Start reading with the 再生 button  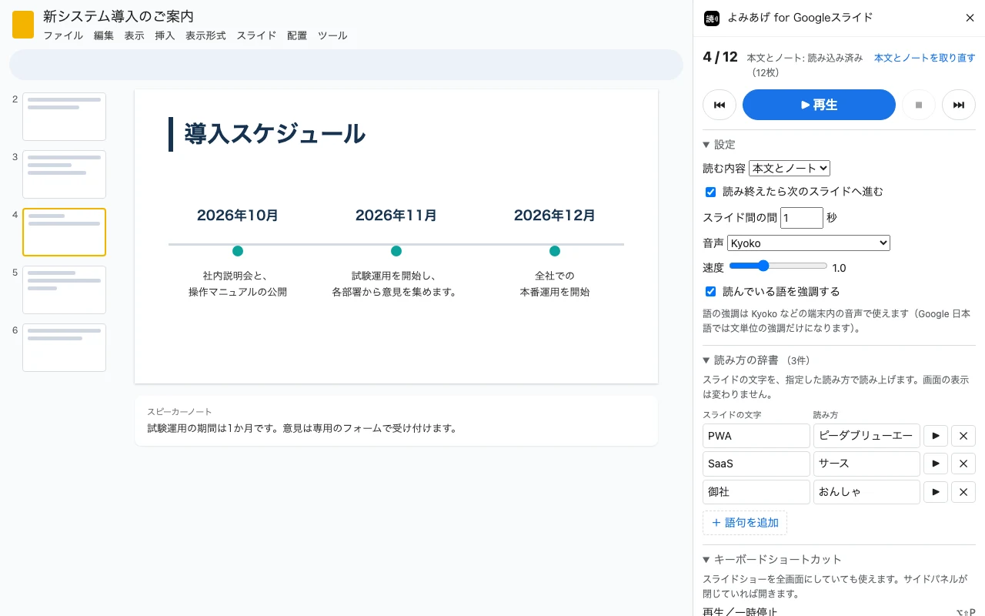pyautogui.click(x=819, y=105)
